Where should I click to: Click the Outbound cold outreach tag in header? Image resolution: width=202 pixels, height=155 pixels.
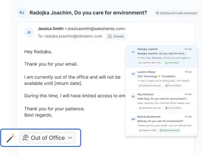pyautogui.click(x=176, y=13)
